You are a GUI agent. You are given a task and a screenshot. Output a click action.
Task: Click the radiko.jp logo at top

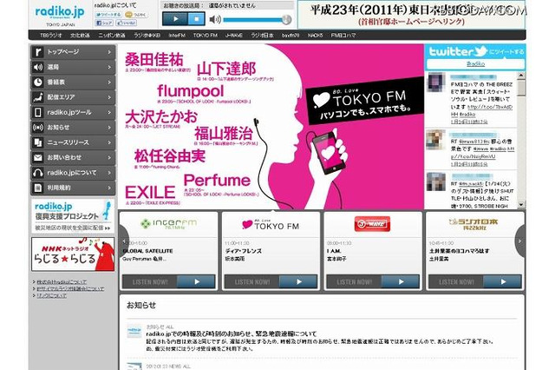[60, 12]
